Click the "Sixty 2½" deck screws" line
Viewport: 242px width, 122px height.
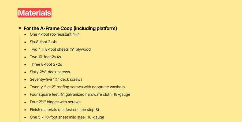50,72
